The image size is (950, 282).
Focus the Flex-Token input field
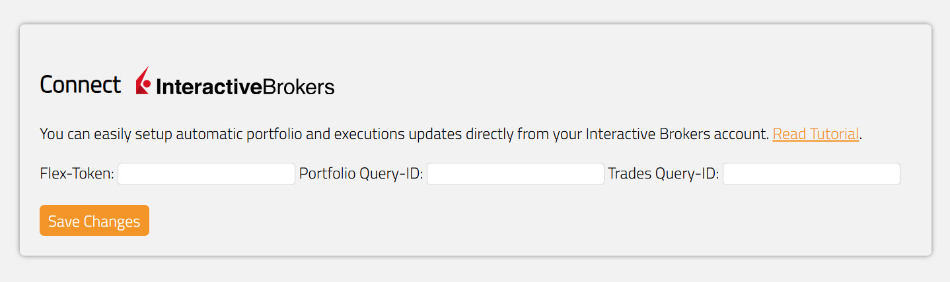tap(206, 174)
